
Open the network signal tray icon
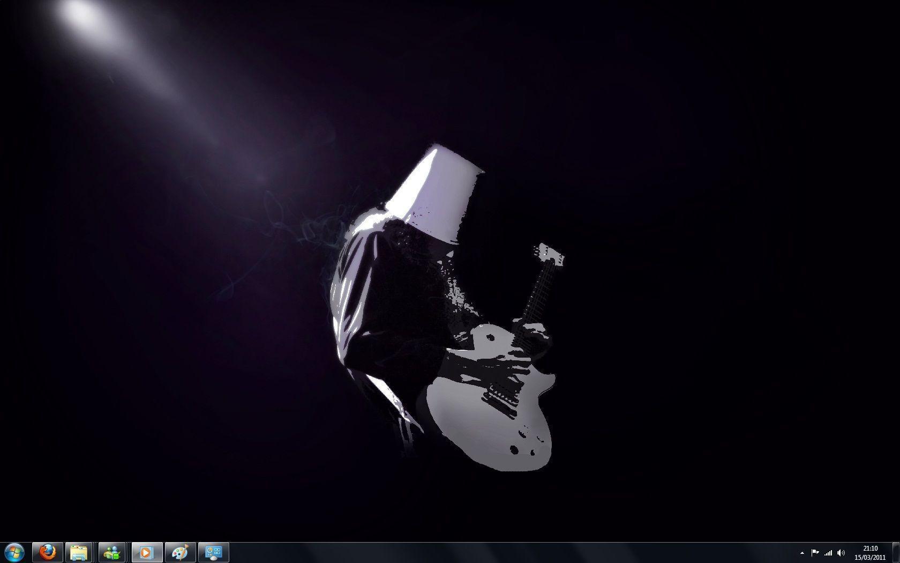[x=828, y=553]
